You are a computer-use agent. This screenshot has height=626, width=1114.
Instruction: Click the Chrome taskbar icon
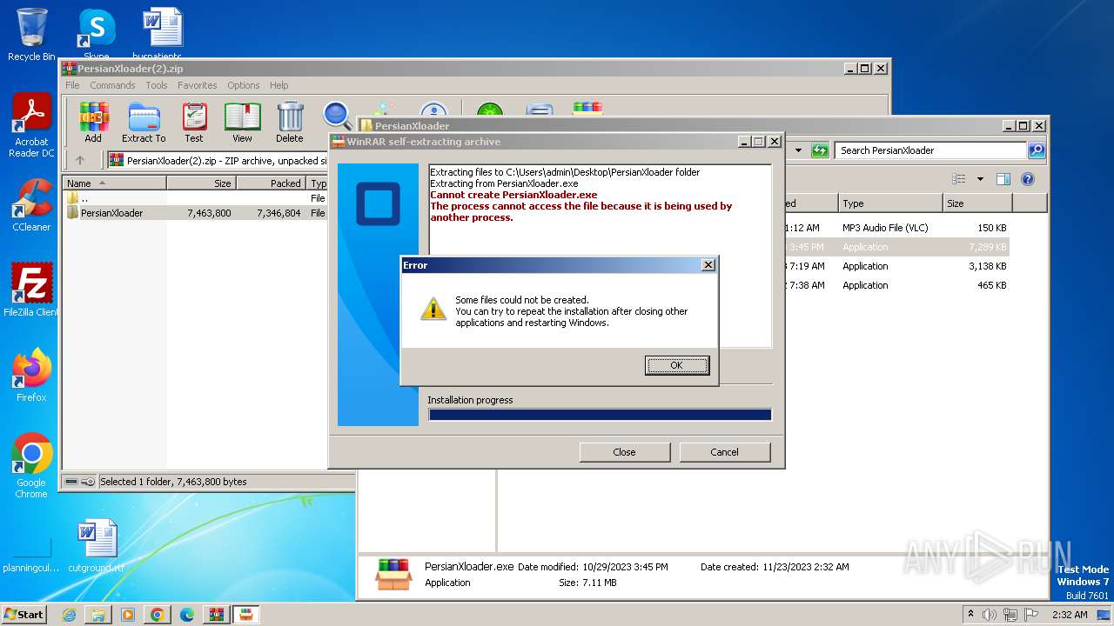(158, 615)
